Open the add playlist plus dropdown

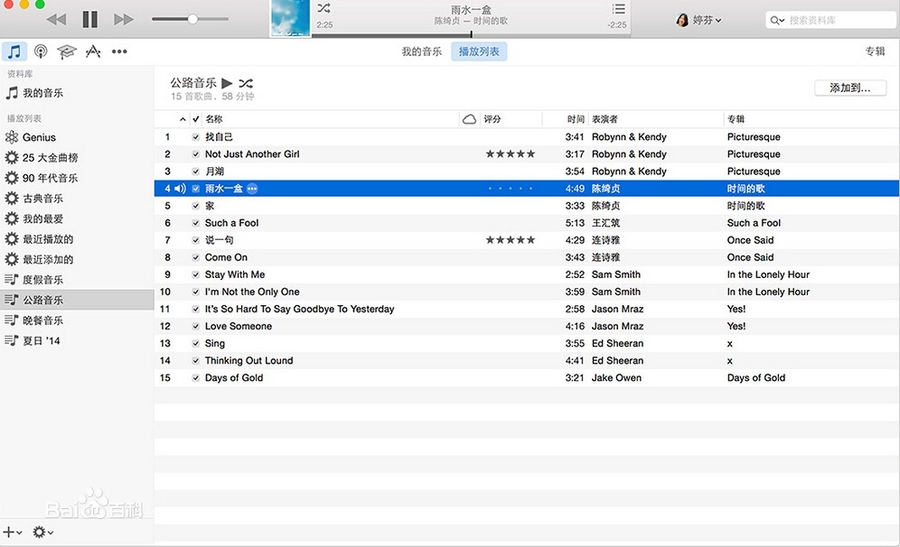(x=9, y=533)
